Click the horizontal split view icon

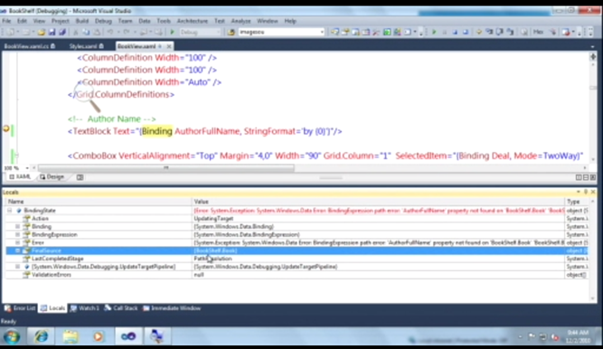click(x=586, y=177)
